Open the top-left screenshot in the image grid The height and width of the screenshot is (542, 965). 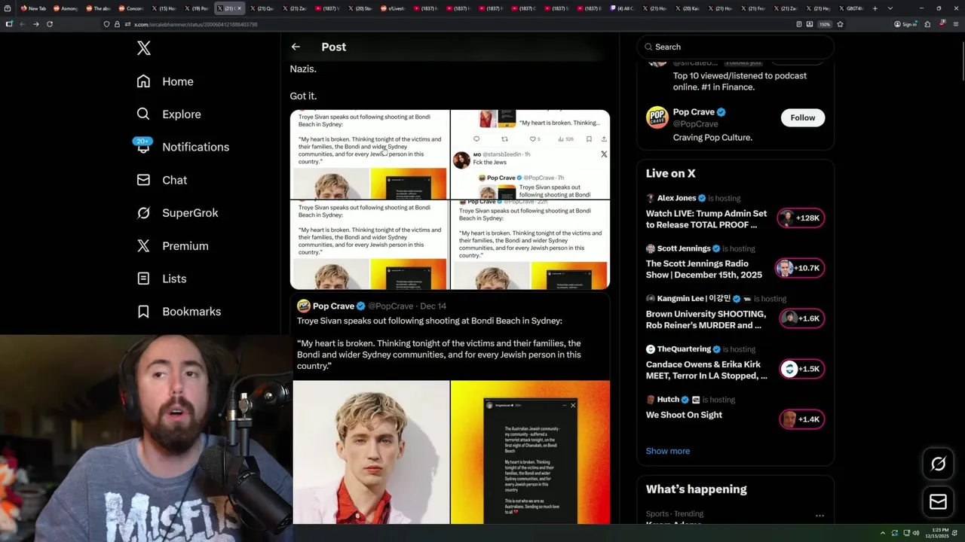point(369,154)
